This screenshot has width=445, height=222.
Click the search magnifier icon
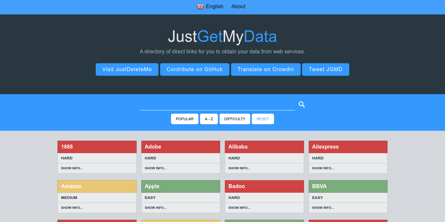(x=301, y=104)
